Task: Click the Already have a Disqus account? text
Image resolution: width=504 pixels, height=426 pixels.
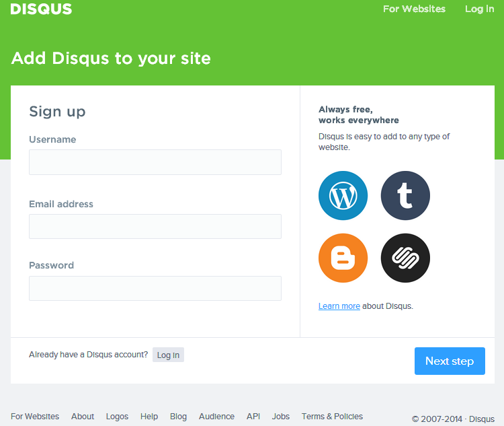Action: [89, 355]
